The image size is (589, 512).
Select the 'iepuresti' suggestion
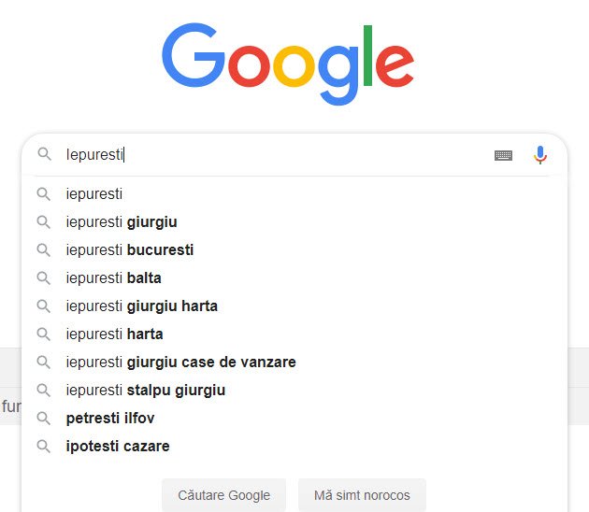point(94,194)
